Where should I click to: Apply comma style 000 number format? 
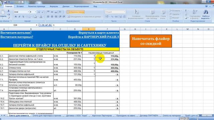tap(116, 17)
